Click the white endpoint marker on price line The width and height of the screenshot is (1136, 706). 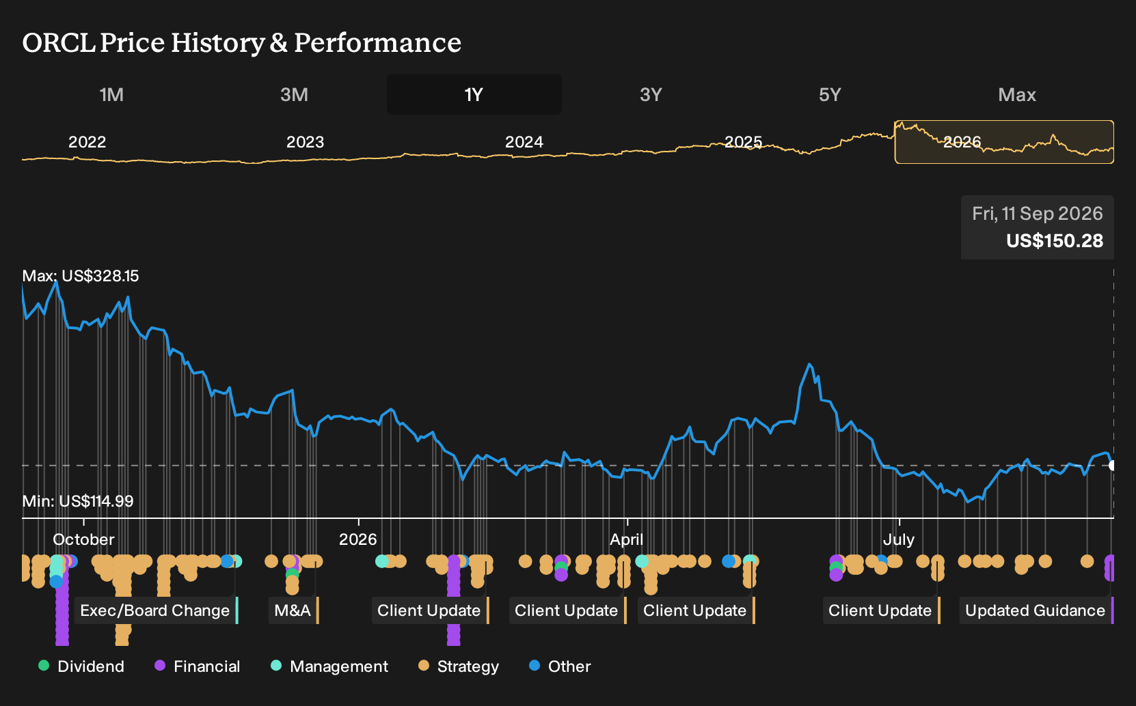[x=1112, y=466]
